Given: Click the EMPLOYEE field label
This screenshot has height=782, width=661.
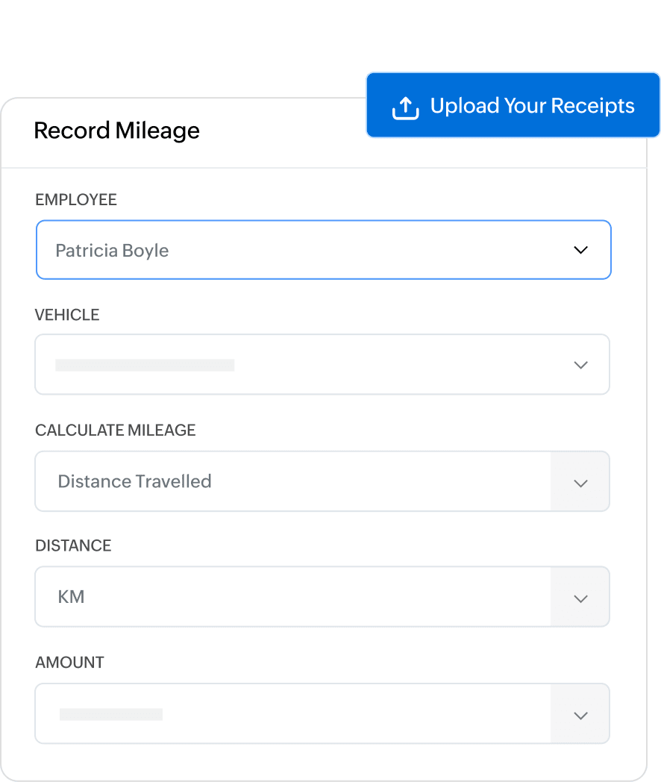Looking at the screenshot, I should pos(76,200).
